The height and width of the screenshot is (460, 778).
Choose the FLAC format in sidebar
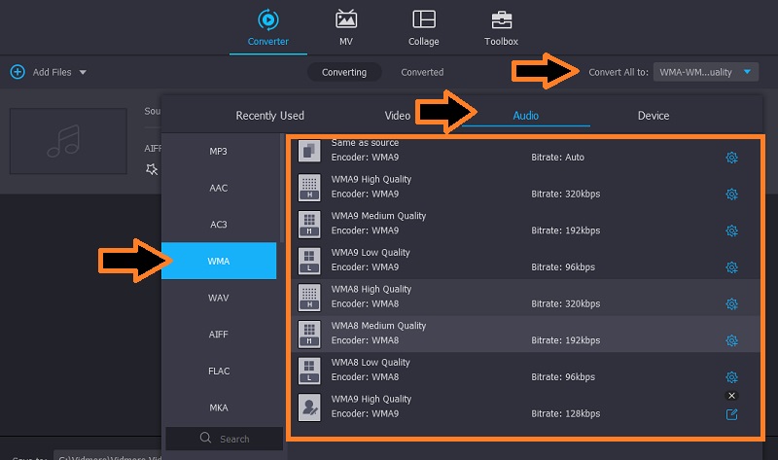(x=219, y=371)
